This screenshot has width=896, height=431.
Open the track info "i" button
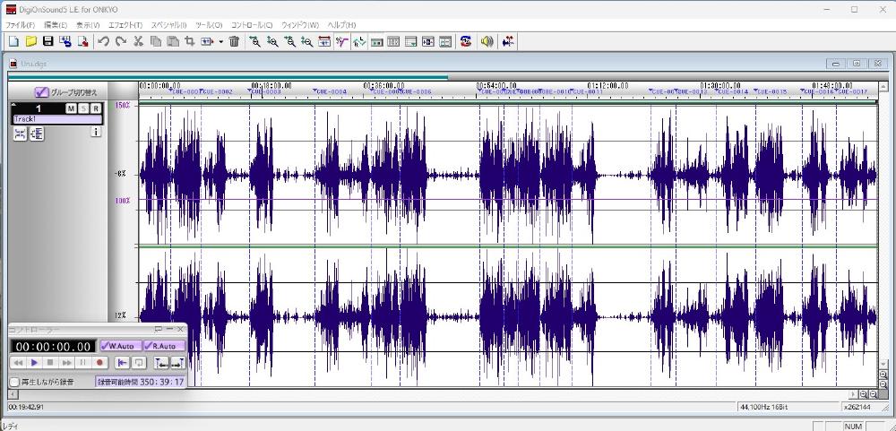[96, 132]
